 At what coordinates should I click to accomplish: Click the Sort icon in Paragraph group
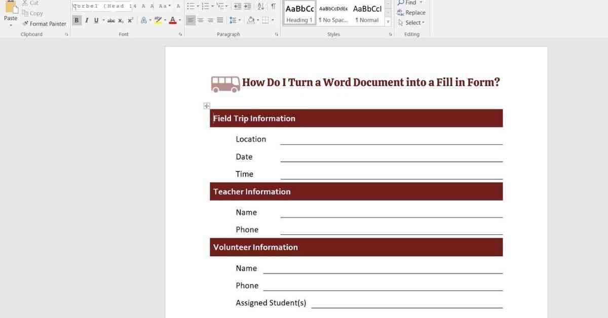coord(260,7)
